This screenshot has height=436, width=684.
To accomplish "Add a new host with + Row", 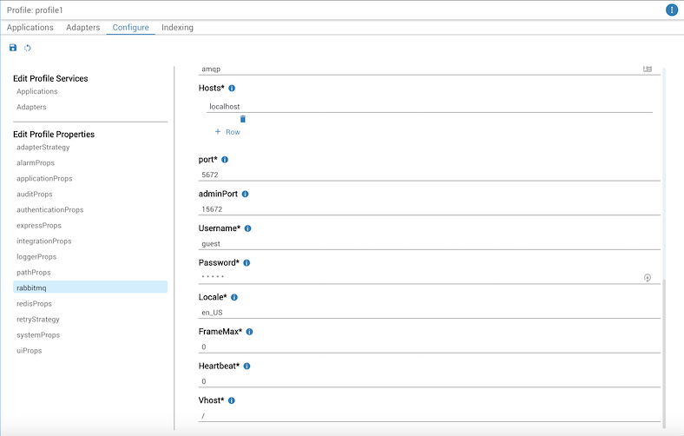I will point(227,132).
